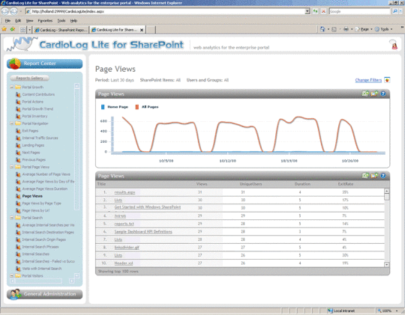Sort table by ExitRate column
Screen dimensions: 405x315
[346, 184]
